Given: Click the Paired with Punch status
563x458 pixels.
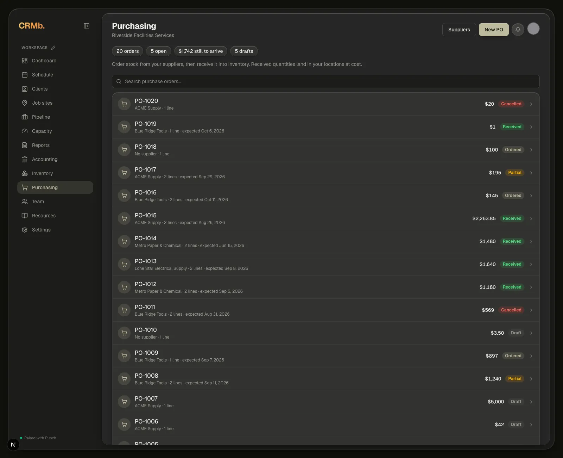Looking at the screenshot, I should (38, 438).
